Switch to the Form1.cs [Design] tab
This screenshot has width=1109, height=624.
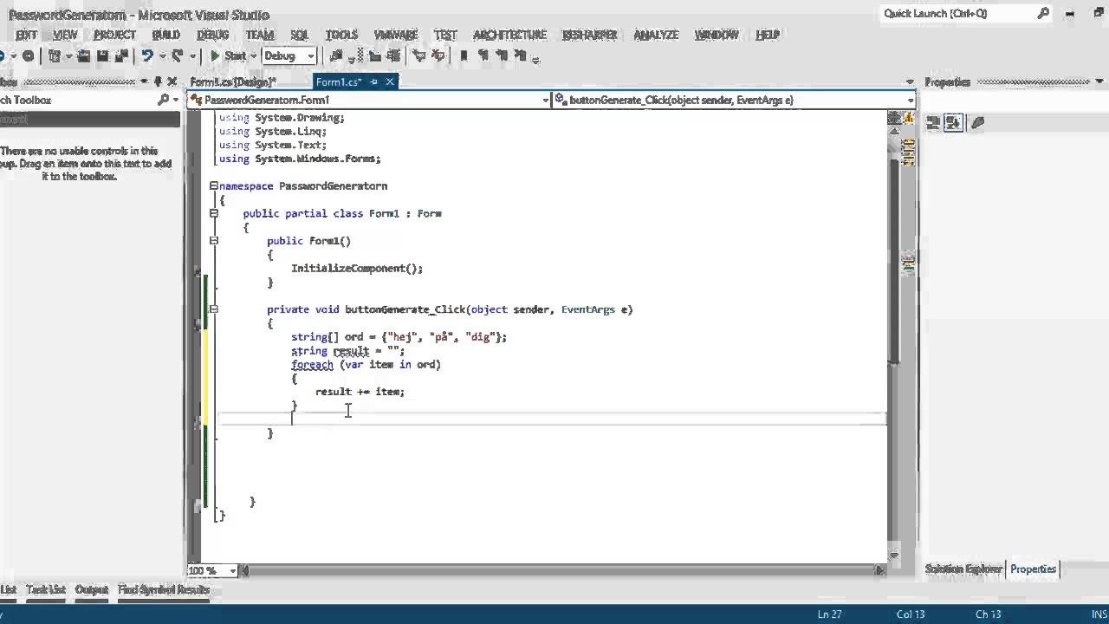coord(232,81)
